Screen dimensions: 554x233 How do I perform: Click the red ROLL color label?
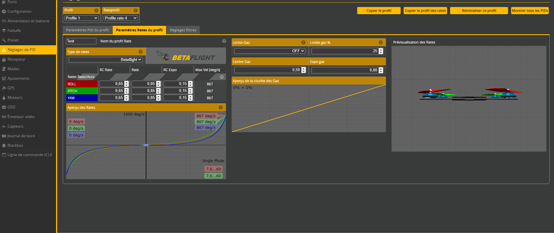82,84
